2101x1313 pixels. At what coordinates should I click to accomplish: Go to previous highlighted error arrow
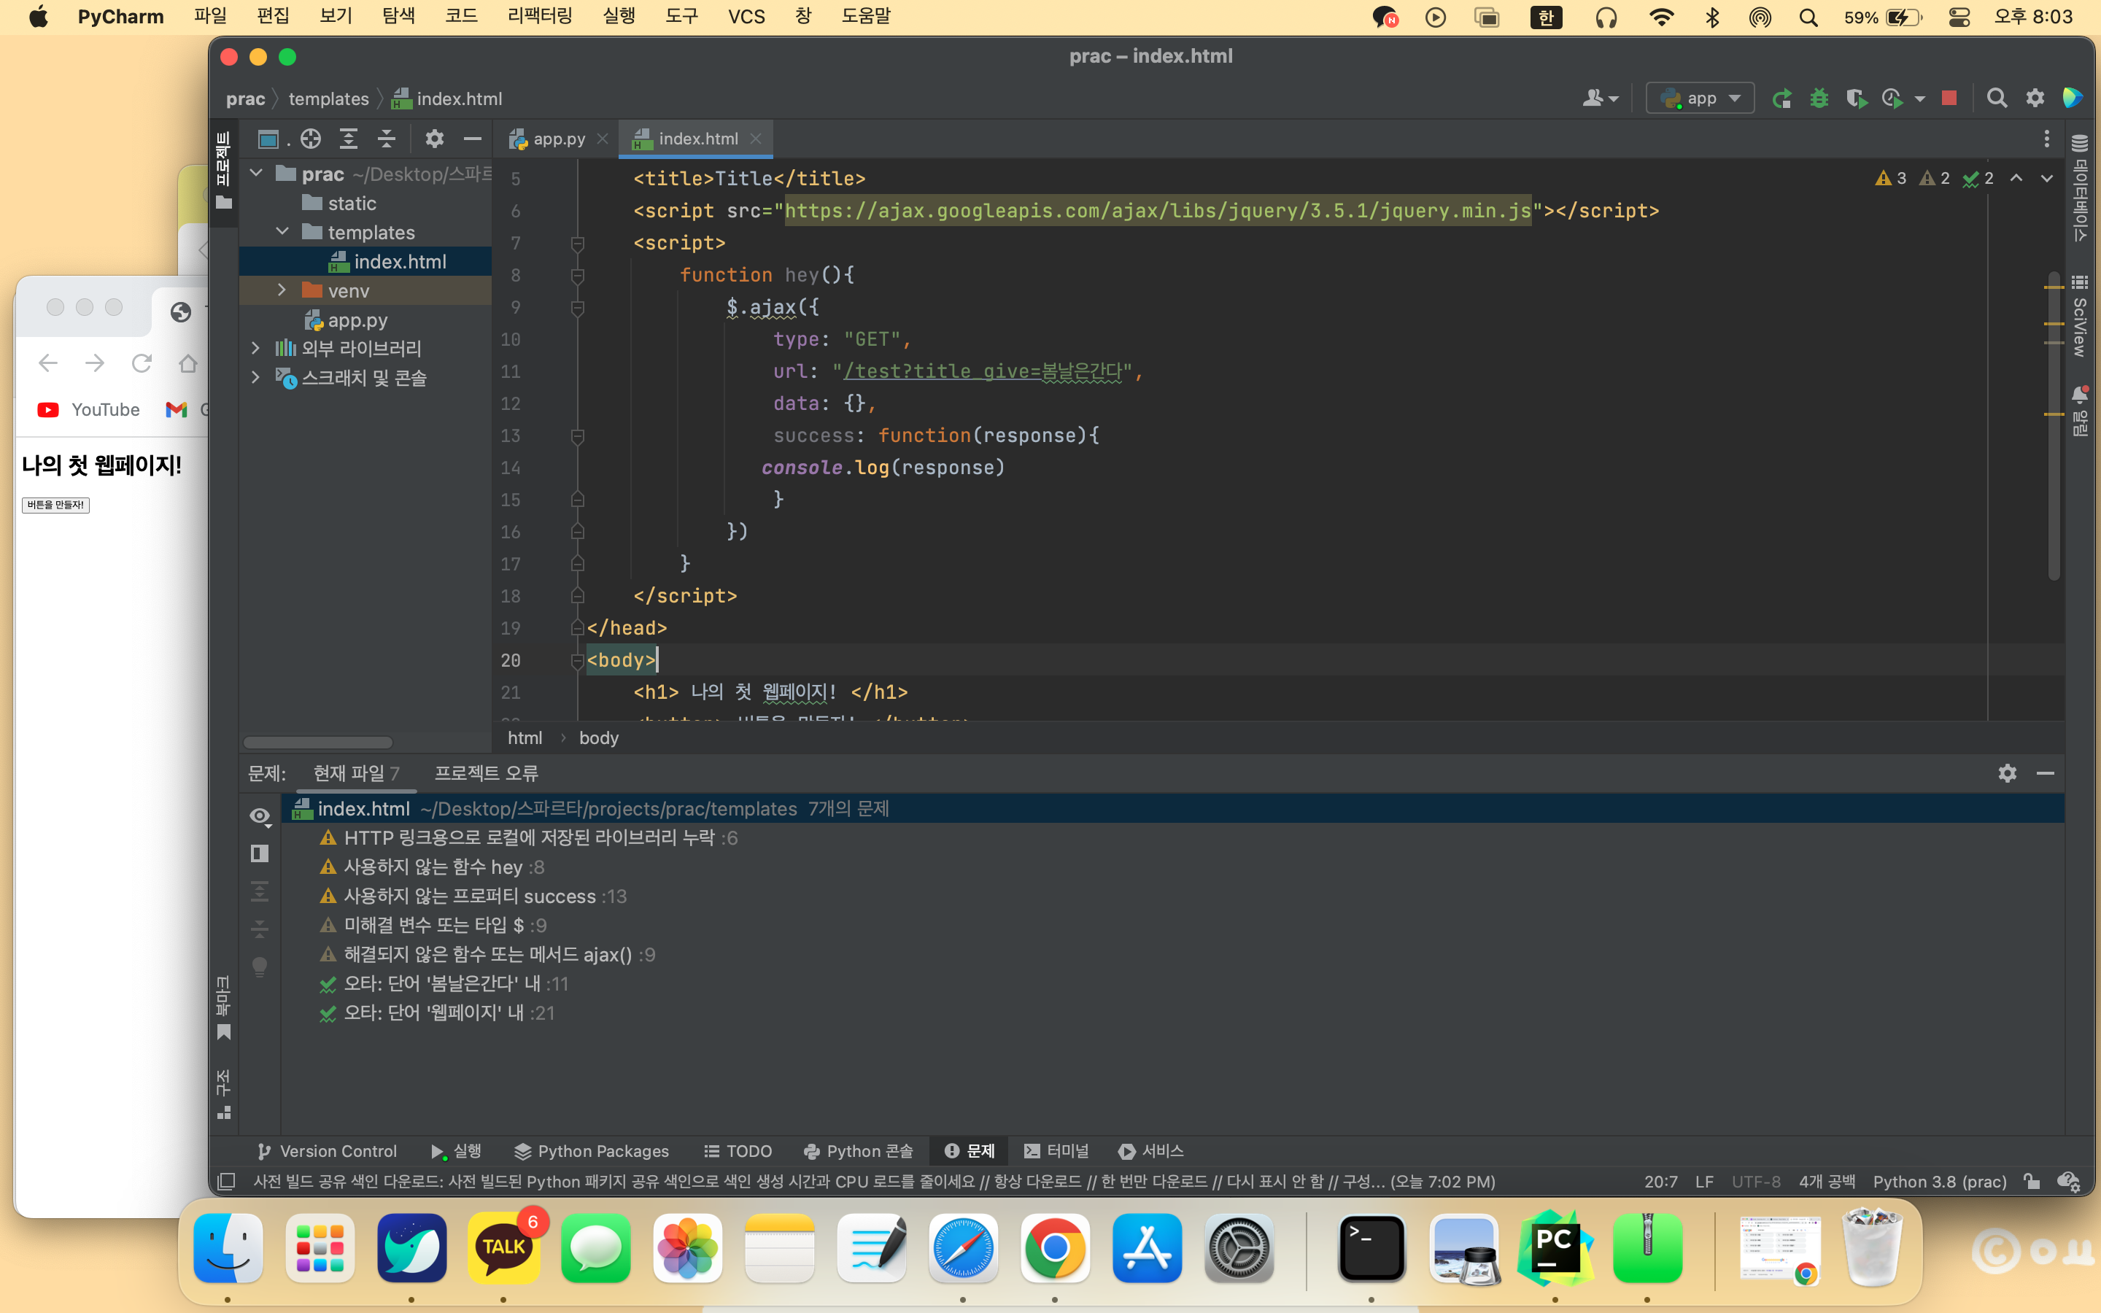coord(2016,178)
